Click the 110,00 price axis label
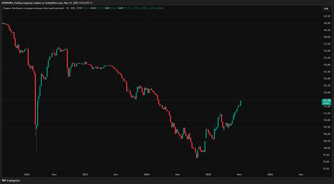 327,120
